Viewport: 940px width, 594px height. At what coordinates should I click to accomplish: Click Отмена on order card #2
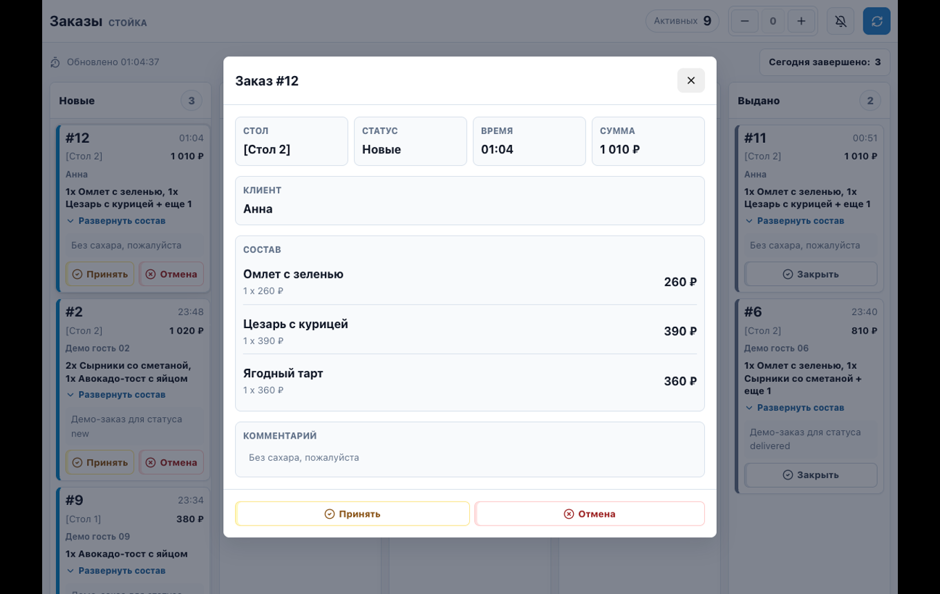[x=171, y=463]
